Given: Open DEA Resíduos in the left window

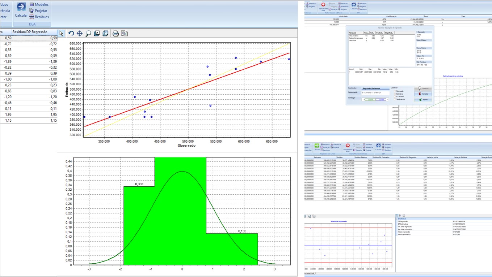Looking at the screenshot, I should (39, 17).
